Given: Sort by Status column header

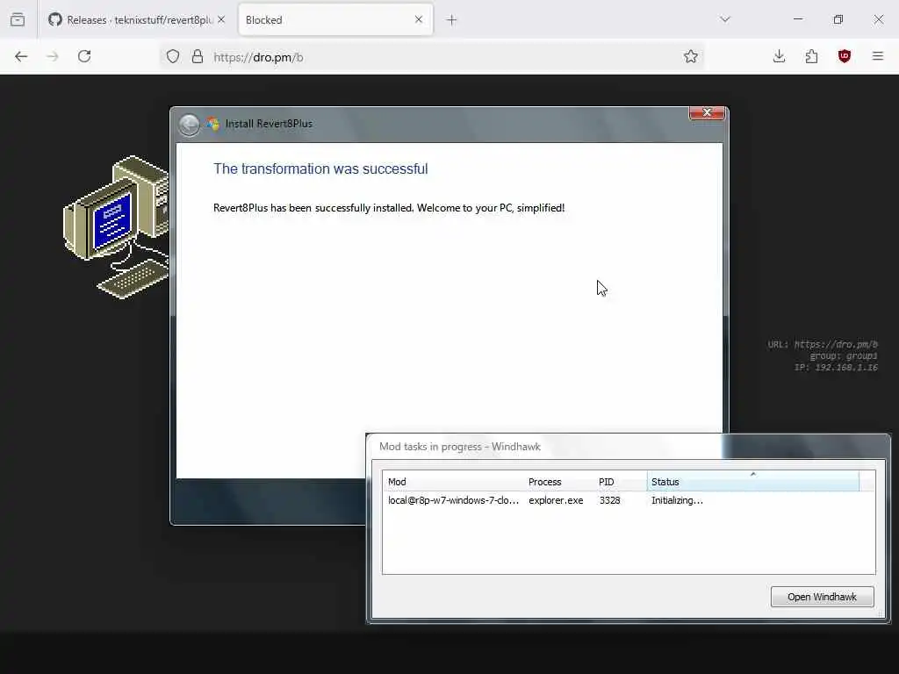Looking at the screenshot, I should 752,482.
